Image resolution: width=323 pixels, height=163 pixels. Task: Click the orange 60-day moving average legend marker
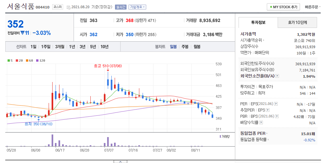[27, 60]
